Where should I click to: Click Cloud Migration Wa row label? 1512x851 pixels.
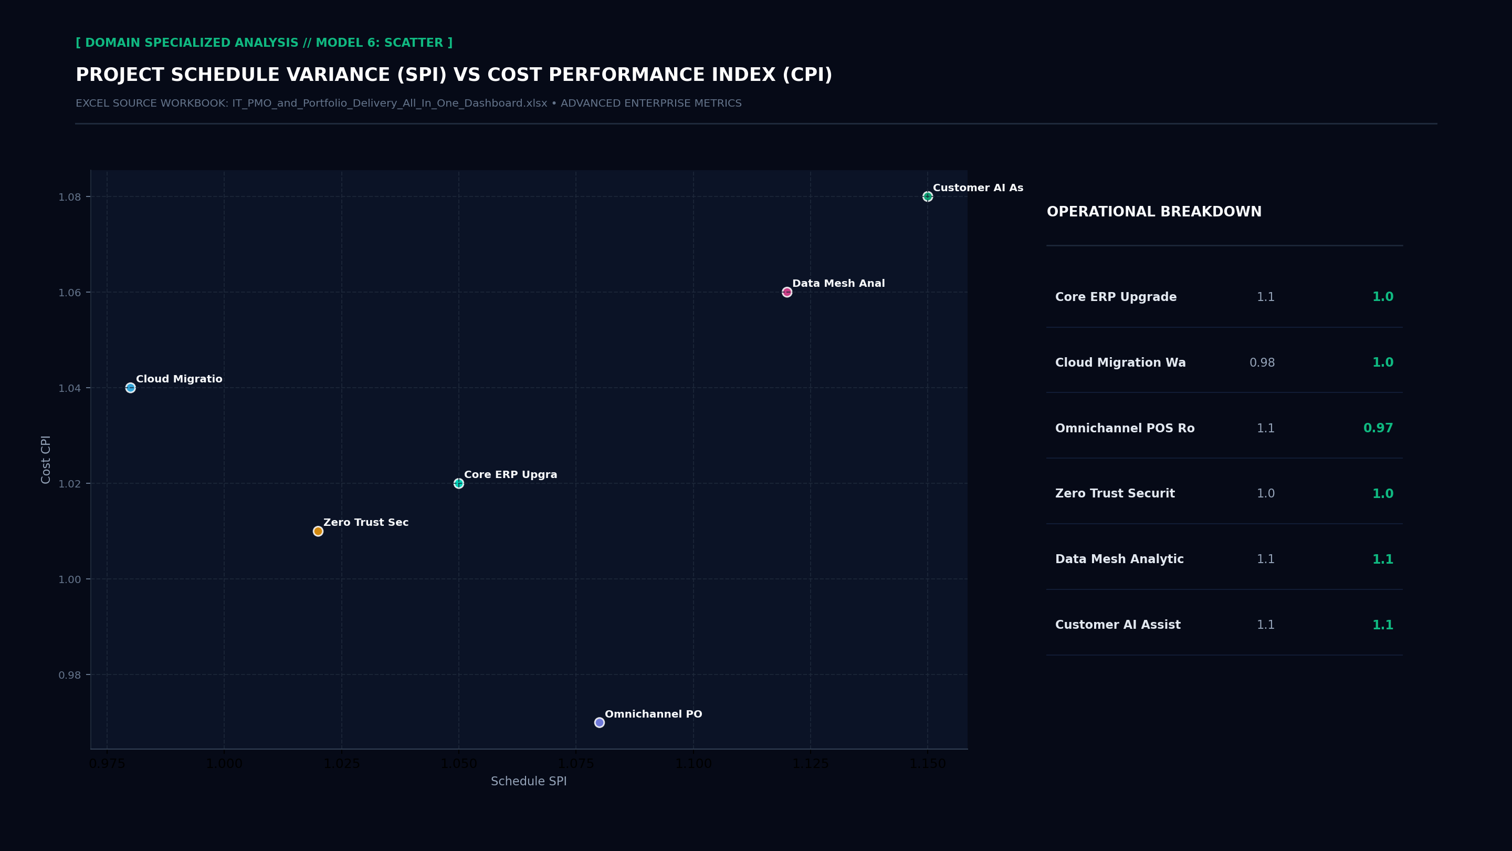pos(1120,363)
